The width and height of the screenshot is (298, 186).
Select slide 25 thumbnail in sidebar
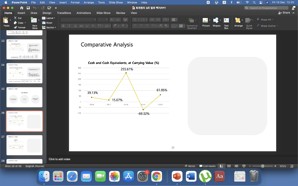24,97
